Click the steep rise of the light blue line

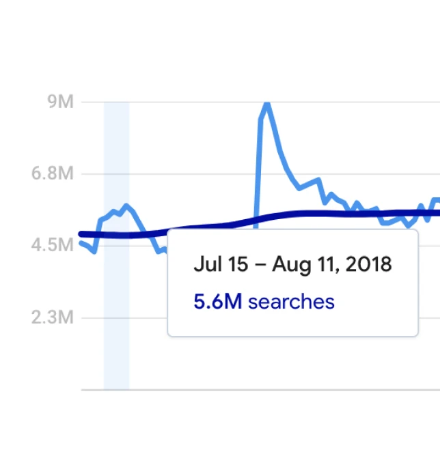tap(259, 171)
